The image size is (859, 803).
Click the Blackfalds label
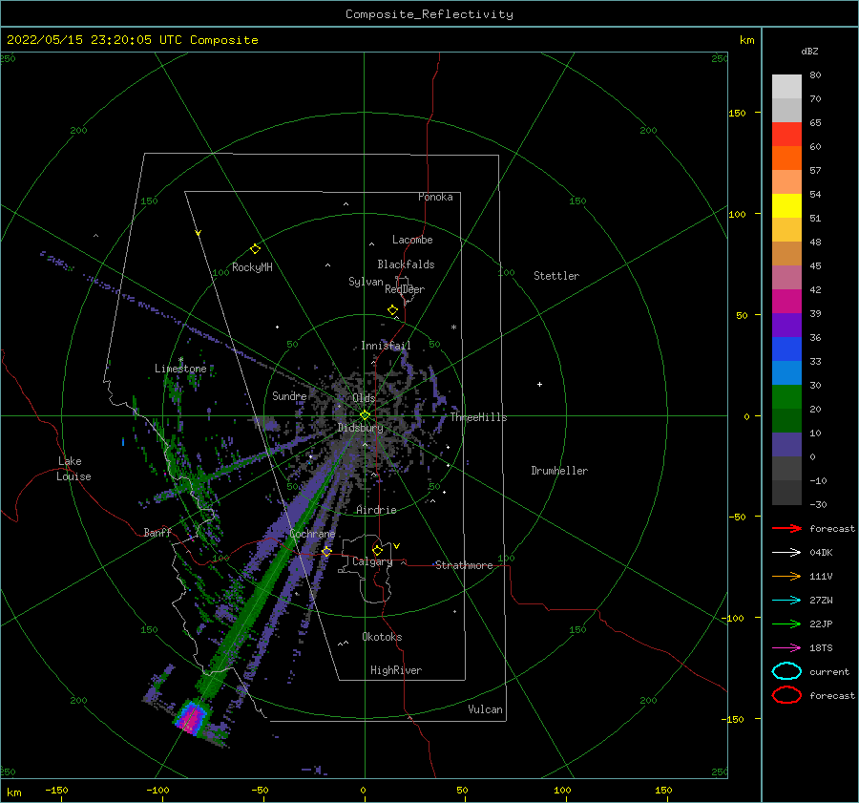click(406, 264)
